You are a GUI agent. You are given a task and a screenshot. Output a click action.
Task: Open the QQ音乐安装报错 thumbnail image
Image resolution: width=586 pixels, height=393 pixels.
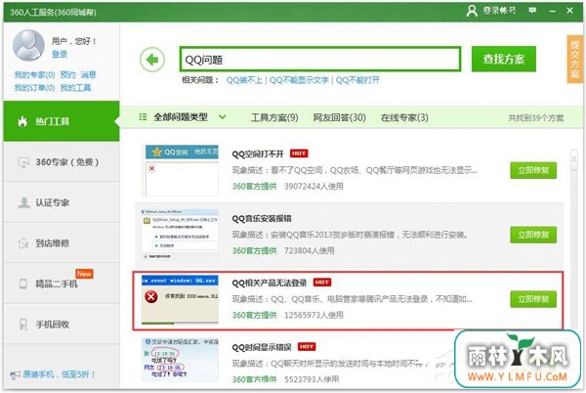pyautogui.click(x=180, y=235)
